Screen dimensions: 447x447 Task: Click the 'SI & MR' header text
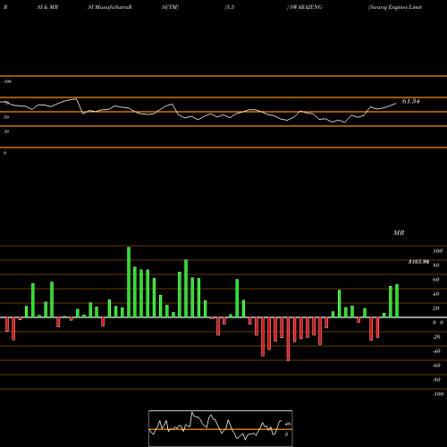pos(47,7)
